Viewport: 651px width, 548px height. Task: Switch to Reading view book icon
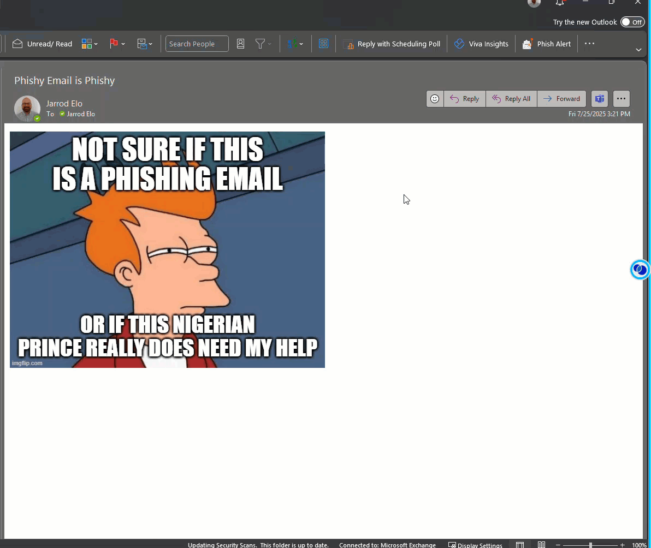point(541,545)
